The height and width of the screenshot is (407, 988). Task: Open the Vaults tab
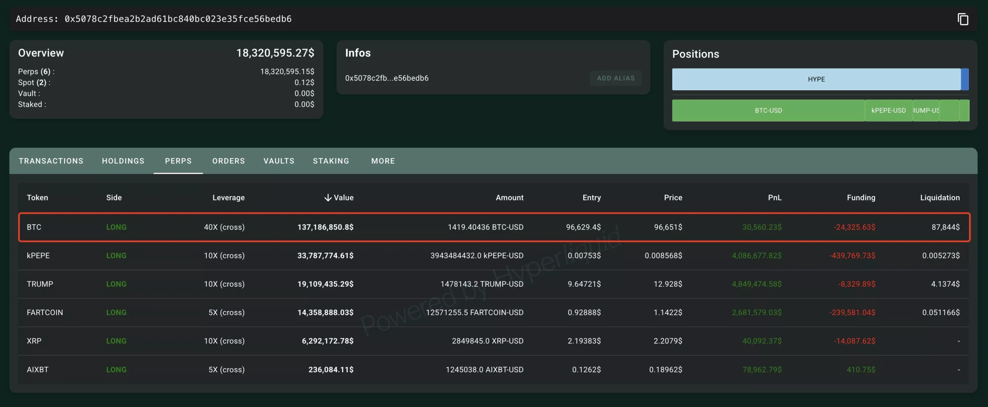point(279,161)
